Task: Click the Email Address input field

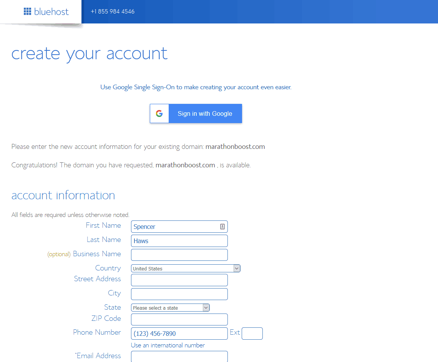Action: coord(179,357)
